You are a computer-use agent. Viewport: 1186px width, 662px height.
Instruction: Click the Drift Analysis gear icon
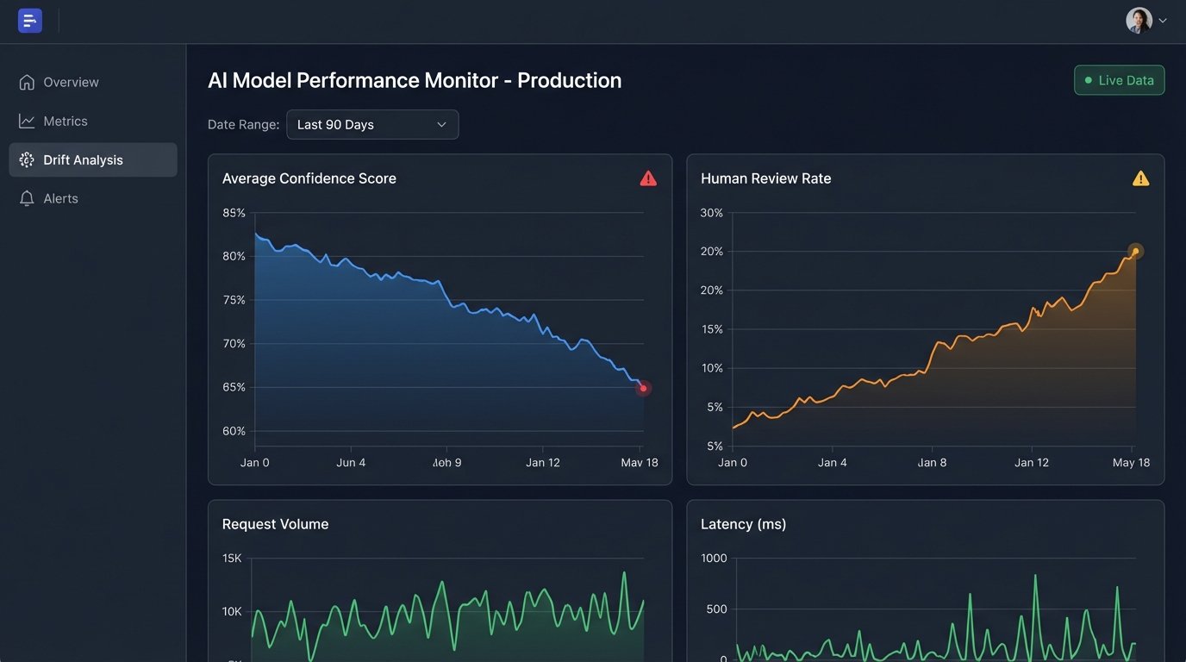click(27, 160)
